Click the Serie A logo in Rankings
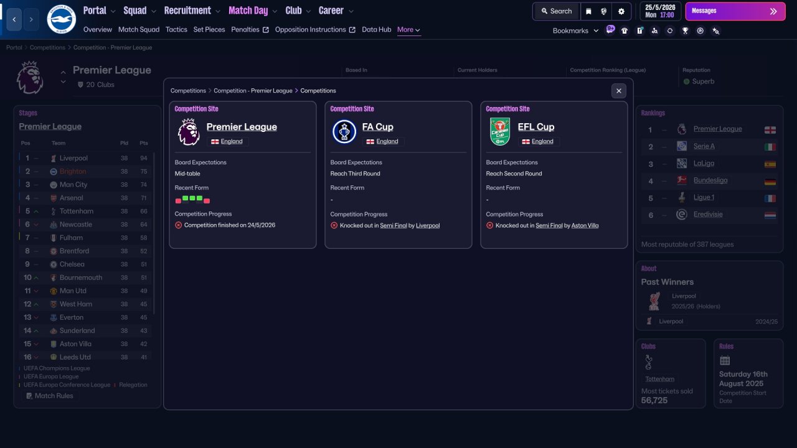The width and height of the screenshot is (797, 448). click(682, 146)
